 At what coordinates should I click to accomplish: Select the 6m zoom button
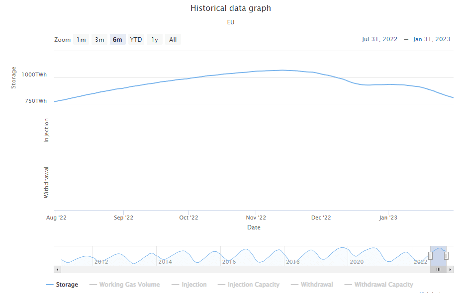117,39
